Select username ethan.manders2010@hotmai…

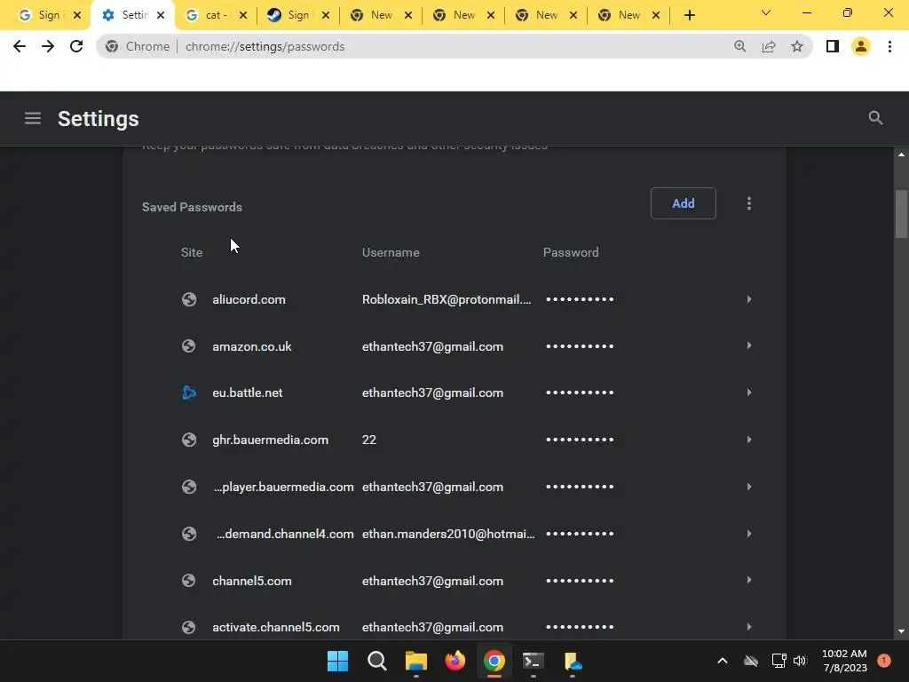[448, 534]
